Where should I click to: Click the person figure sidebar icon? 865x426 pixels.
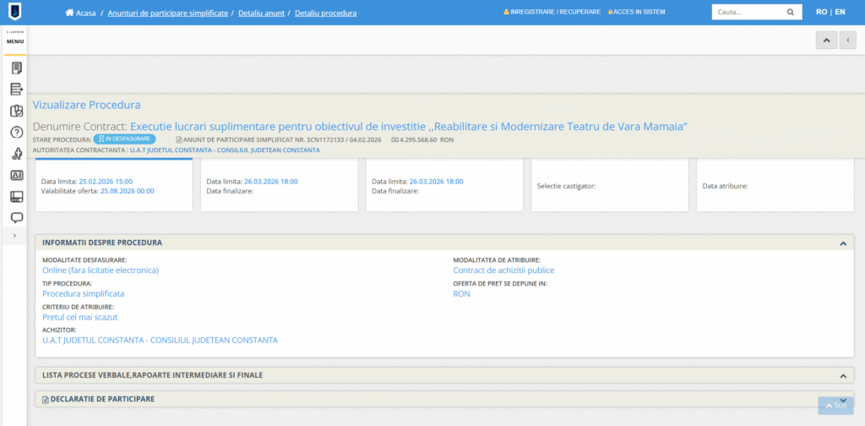pos(16,153)
